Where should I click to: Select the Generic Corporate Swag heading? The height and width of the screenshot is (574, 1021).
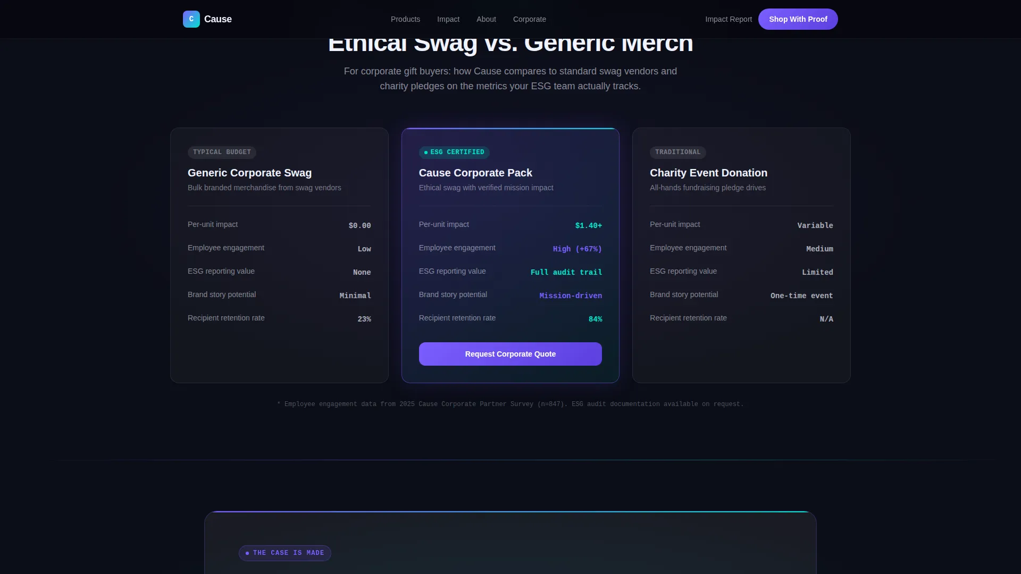click(x=249, y=173)
